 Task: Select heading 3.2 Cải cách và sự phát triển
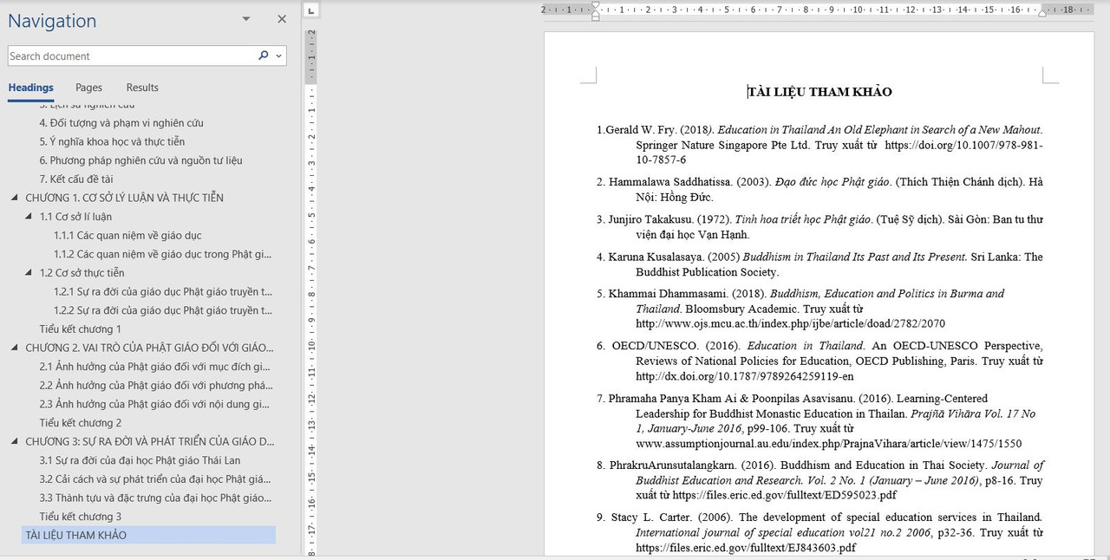(x=155, y=479)
